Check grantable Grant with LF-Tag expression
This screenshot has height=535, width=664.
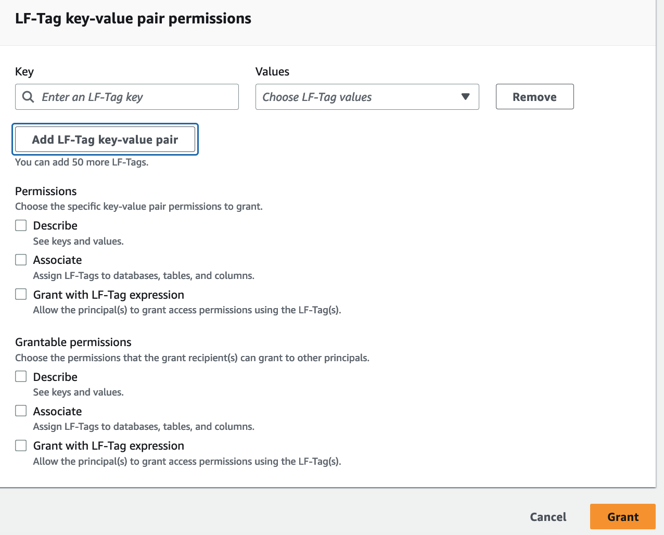tap(20, 445)
